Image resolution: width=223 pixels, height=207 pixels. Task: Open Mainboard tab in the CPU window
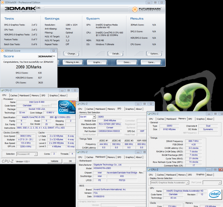24,95
